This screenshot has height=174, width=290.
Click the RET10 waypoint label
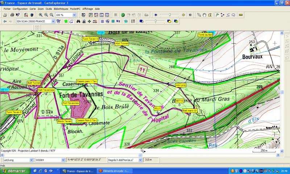point(179,101)
